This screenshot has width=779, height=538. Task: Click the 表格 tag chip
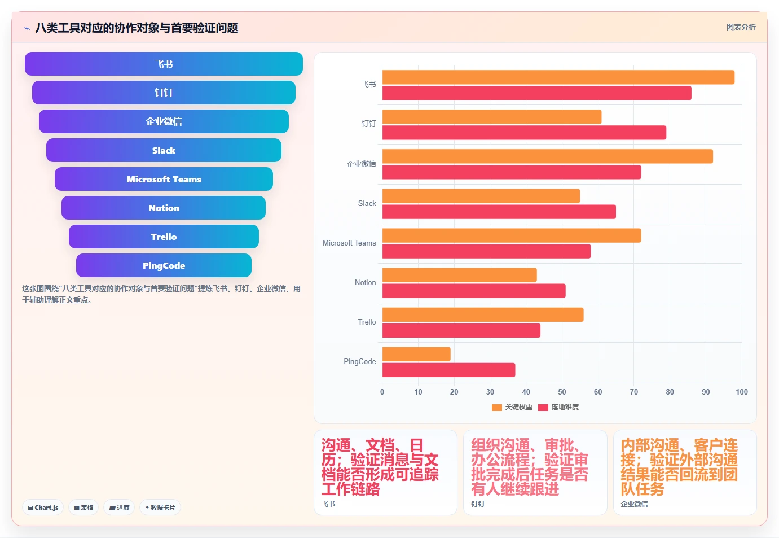[x=83, y=508]
